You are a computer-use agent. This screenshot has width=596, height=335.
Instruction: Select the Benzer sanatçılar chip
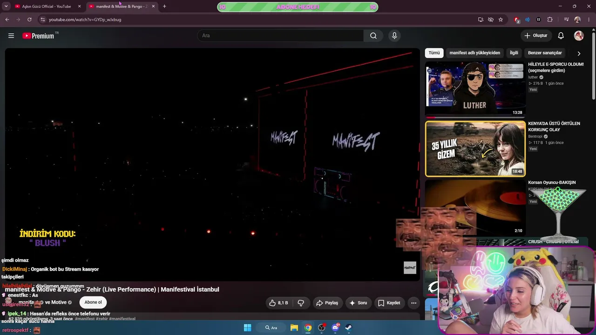(x=545, y=53)
